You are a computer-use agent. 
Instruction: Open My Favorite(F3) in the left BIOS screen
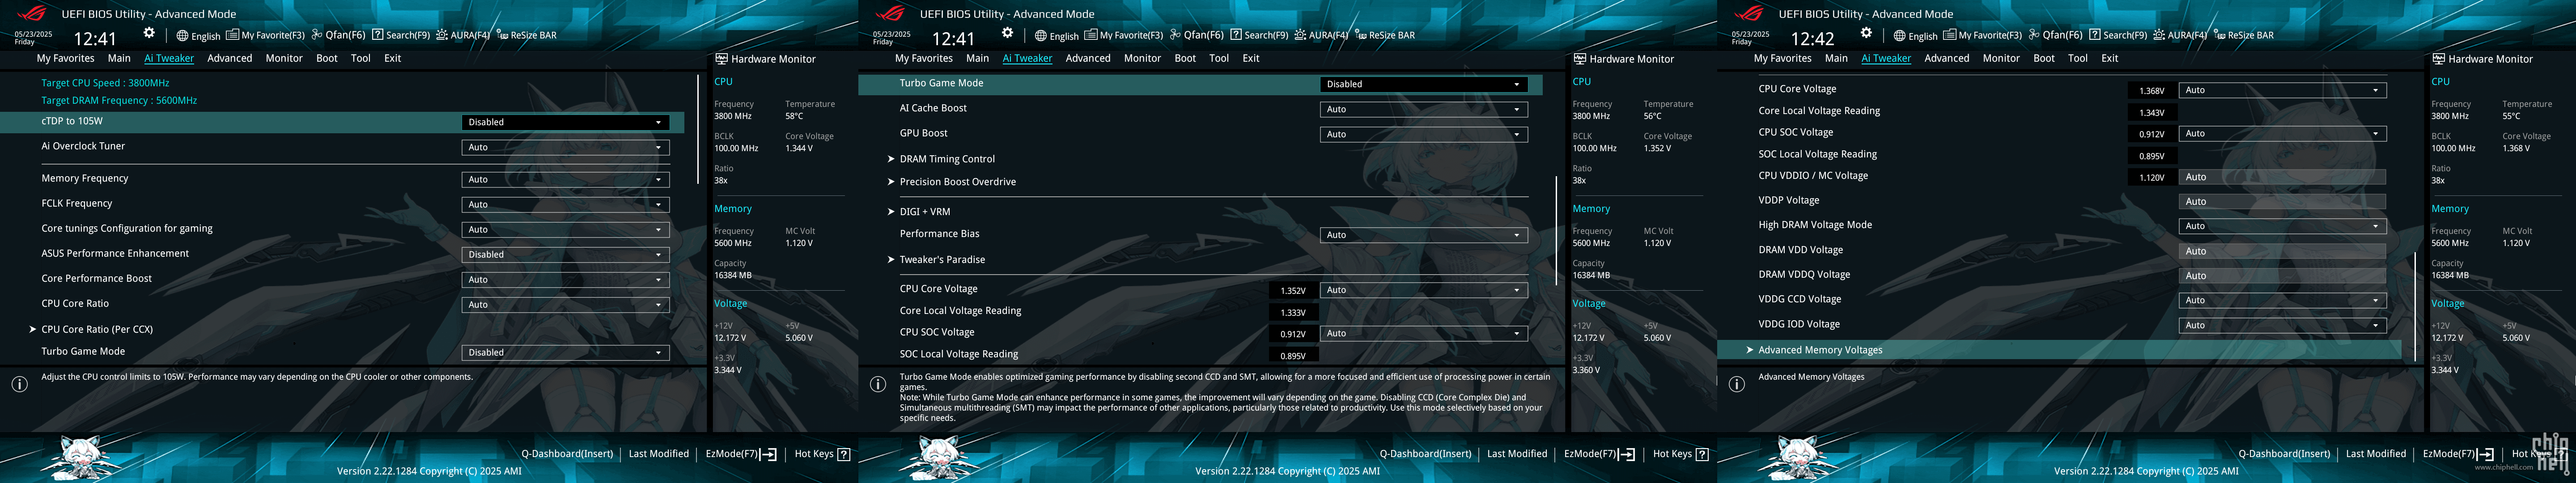tap(265, 35)
